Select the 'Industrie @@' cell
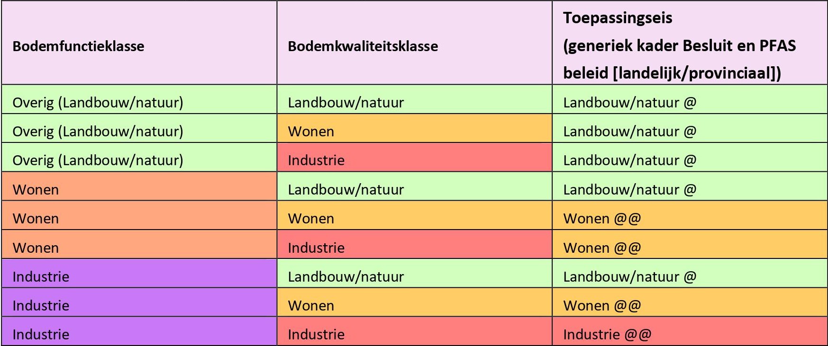This screenshot has width=828, height=346. [607, 334]
